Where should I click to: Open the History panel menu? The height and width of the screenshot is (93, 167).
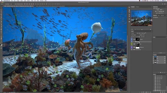(166, 74)
